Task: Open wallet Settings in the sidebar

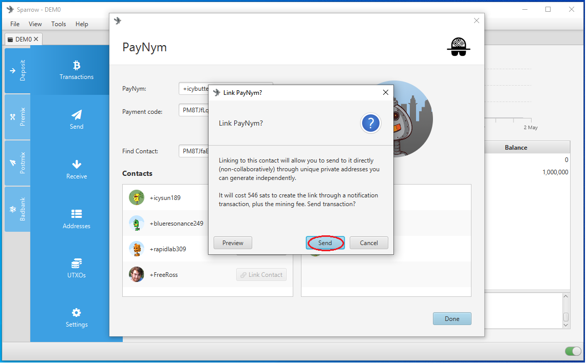Action: [x=76, y=317]
